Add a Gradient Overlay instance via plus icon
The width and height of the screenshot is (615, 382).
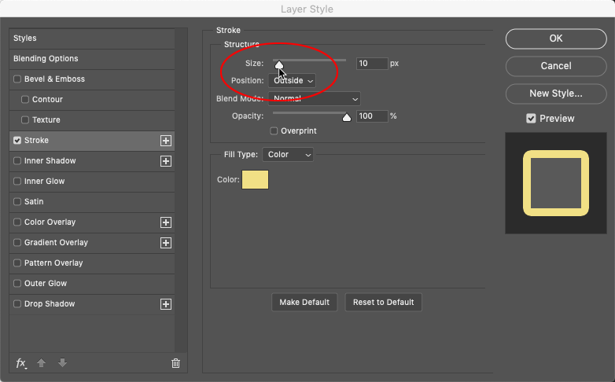coord(166,243)
